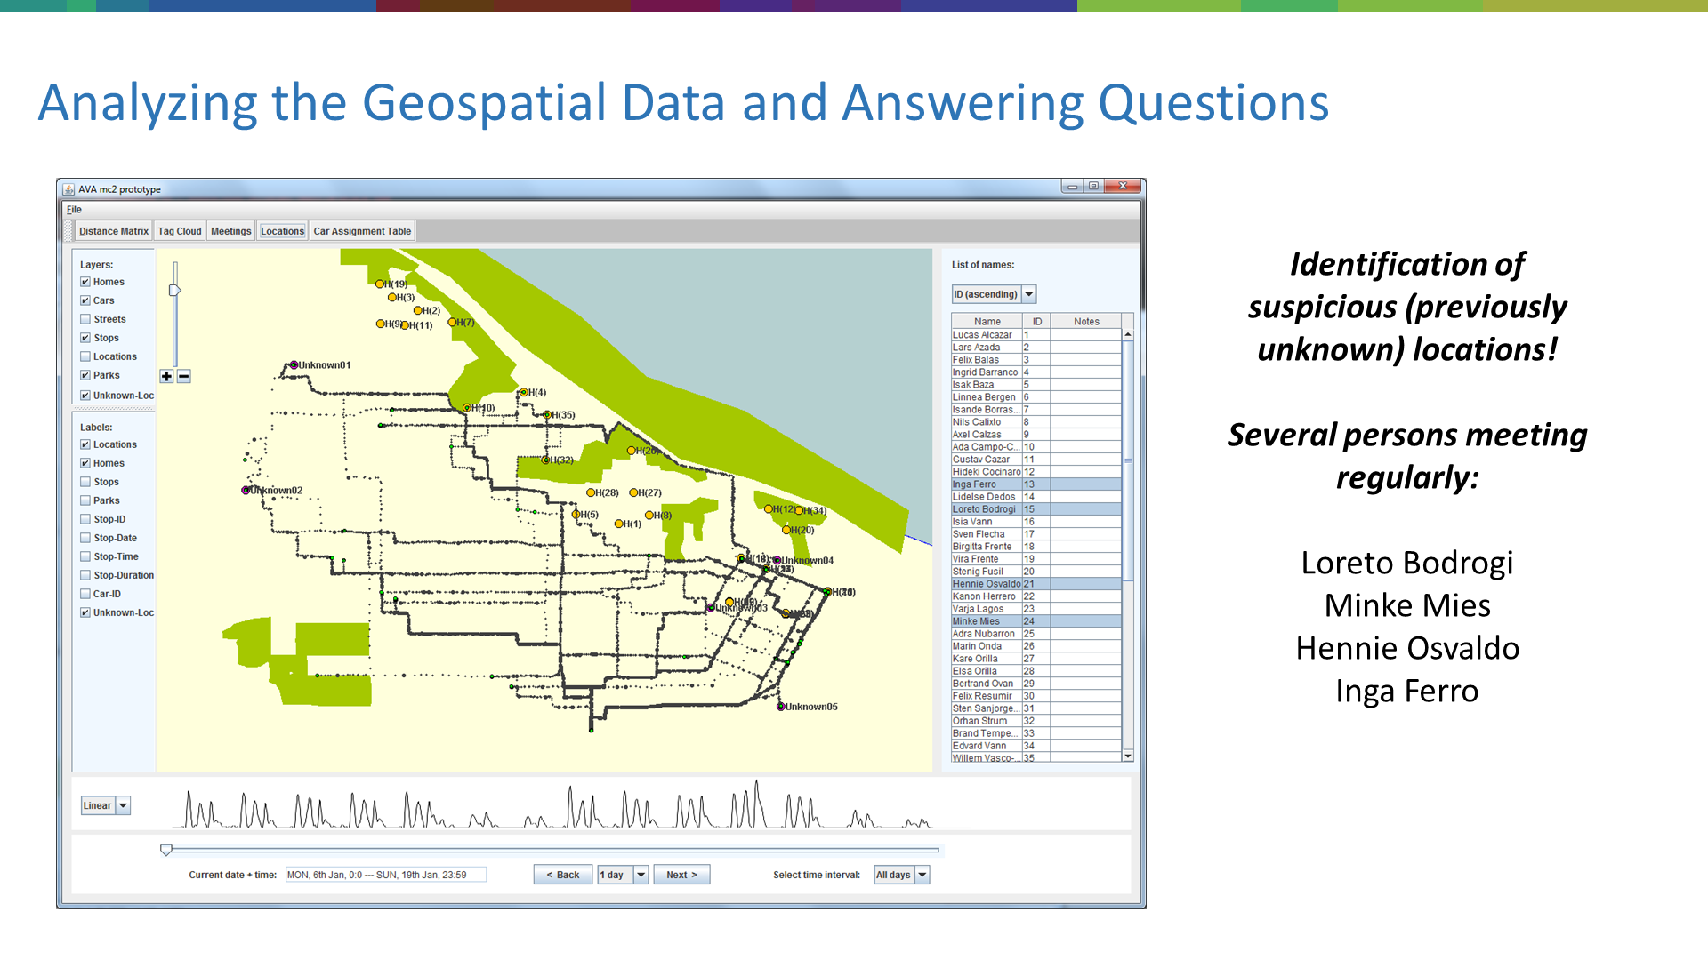Switch to Distance Matrix tab
Screen dimensions: 1708x960
pyautogui.click(x=114, y=231)
